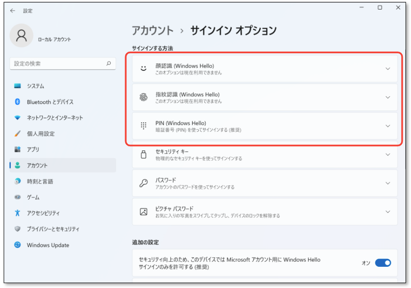This screenshot has height=288, width=411.
Task: Click 指紋認識 (Windows Hello) title text
Action: pos(187,94)
